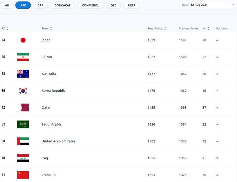237x182 pixels.
Task: Click the Qatar flag icon
Action: (23, 108)
